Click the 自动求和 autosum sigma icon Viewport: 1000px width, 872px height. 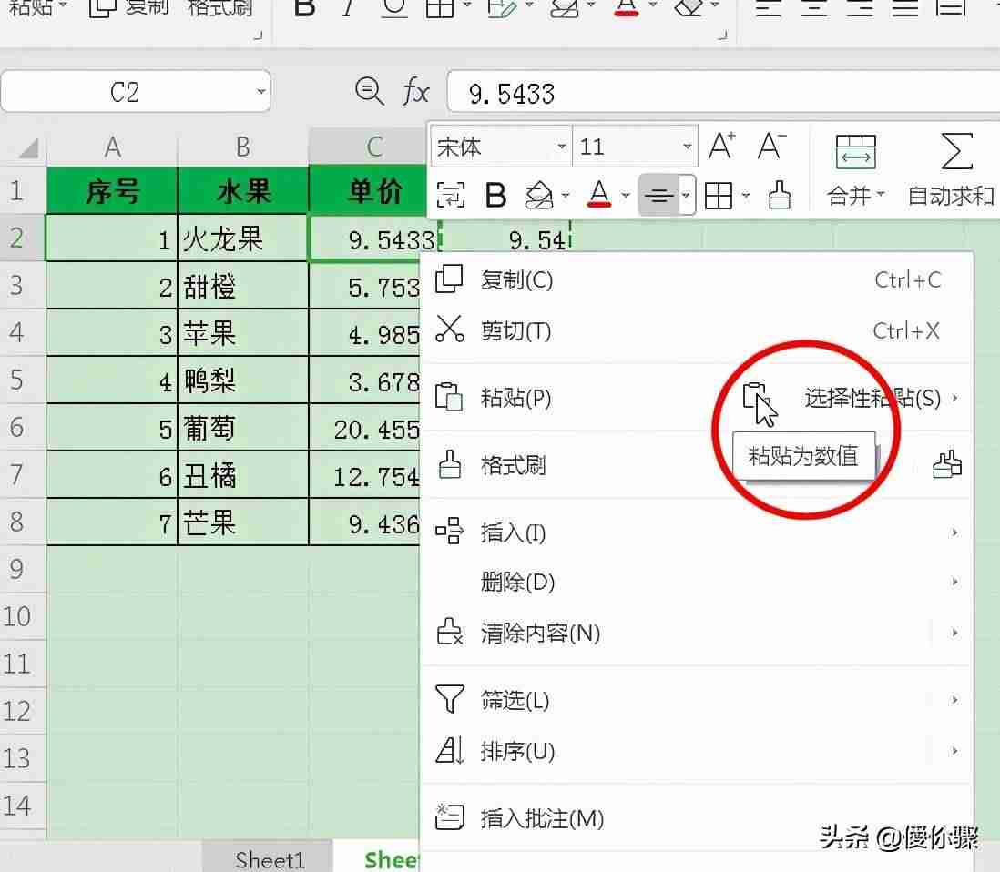(956, 151)
